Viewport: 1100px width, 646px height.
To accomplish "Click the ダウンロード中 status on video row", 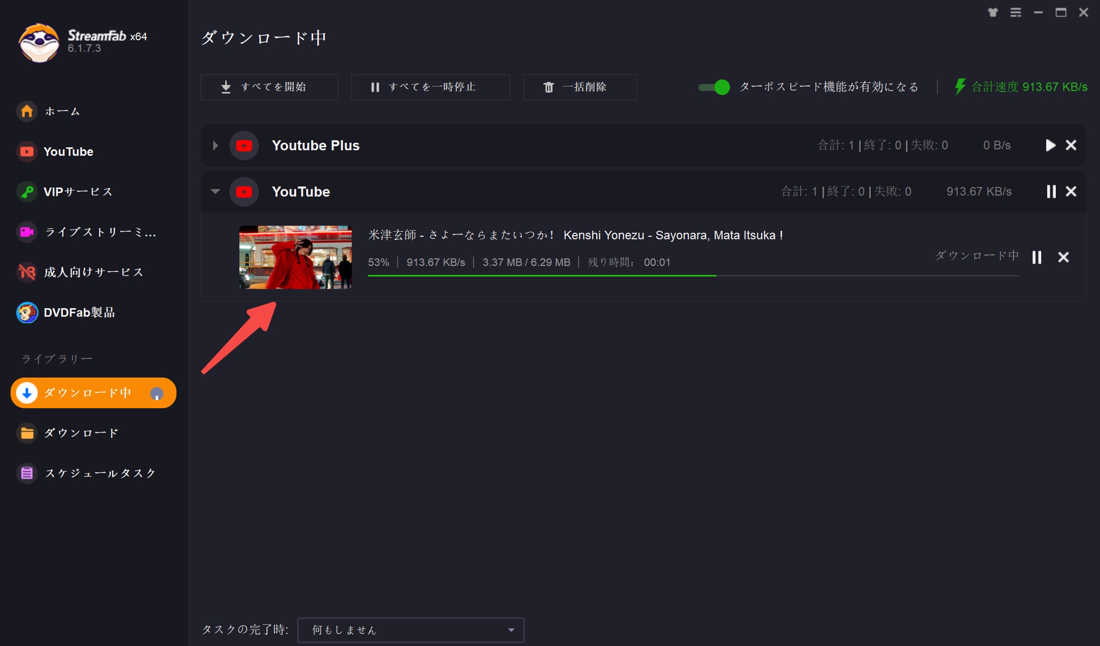I will pyautogui.click(x=977, y=255).
